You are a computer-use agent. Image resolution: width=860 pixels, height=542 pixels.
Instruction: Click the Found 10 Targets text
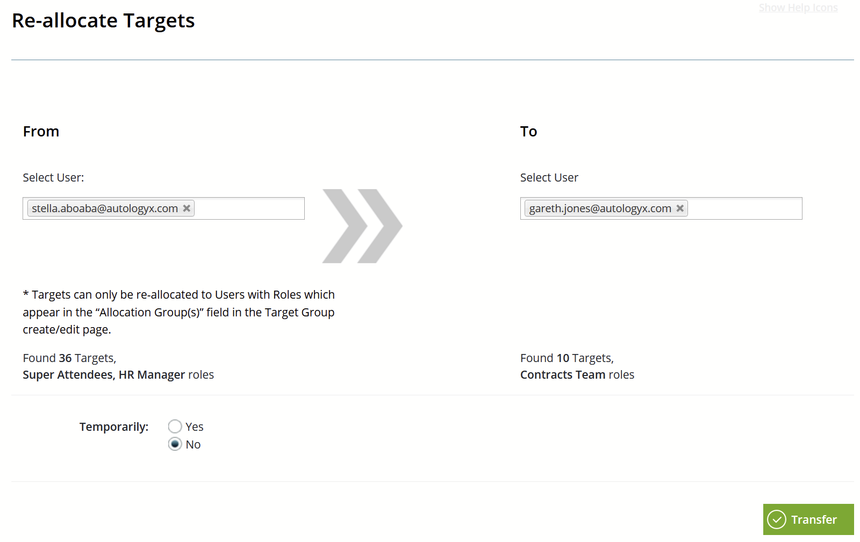pyautogui.click(x=567, y=358)
